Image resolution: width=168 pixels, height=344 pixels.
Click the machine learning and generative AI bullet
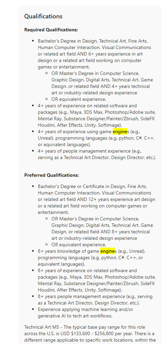click(86, 313)
